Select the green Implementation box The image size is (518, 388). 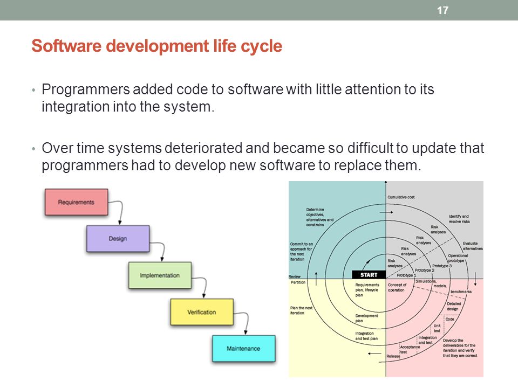(x=160, y=275)
